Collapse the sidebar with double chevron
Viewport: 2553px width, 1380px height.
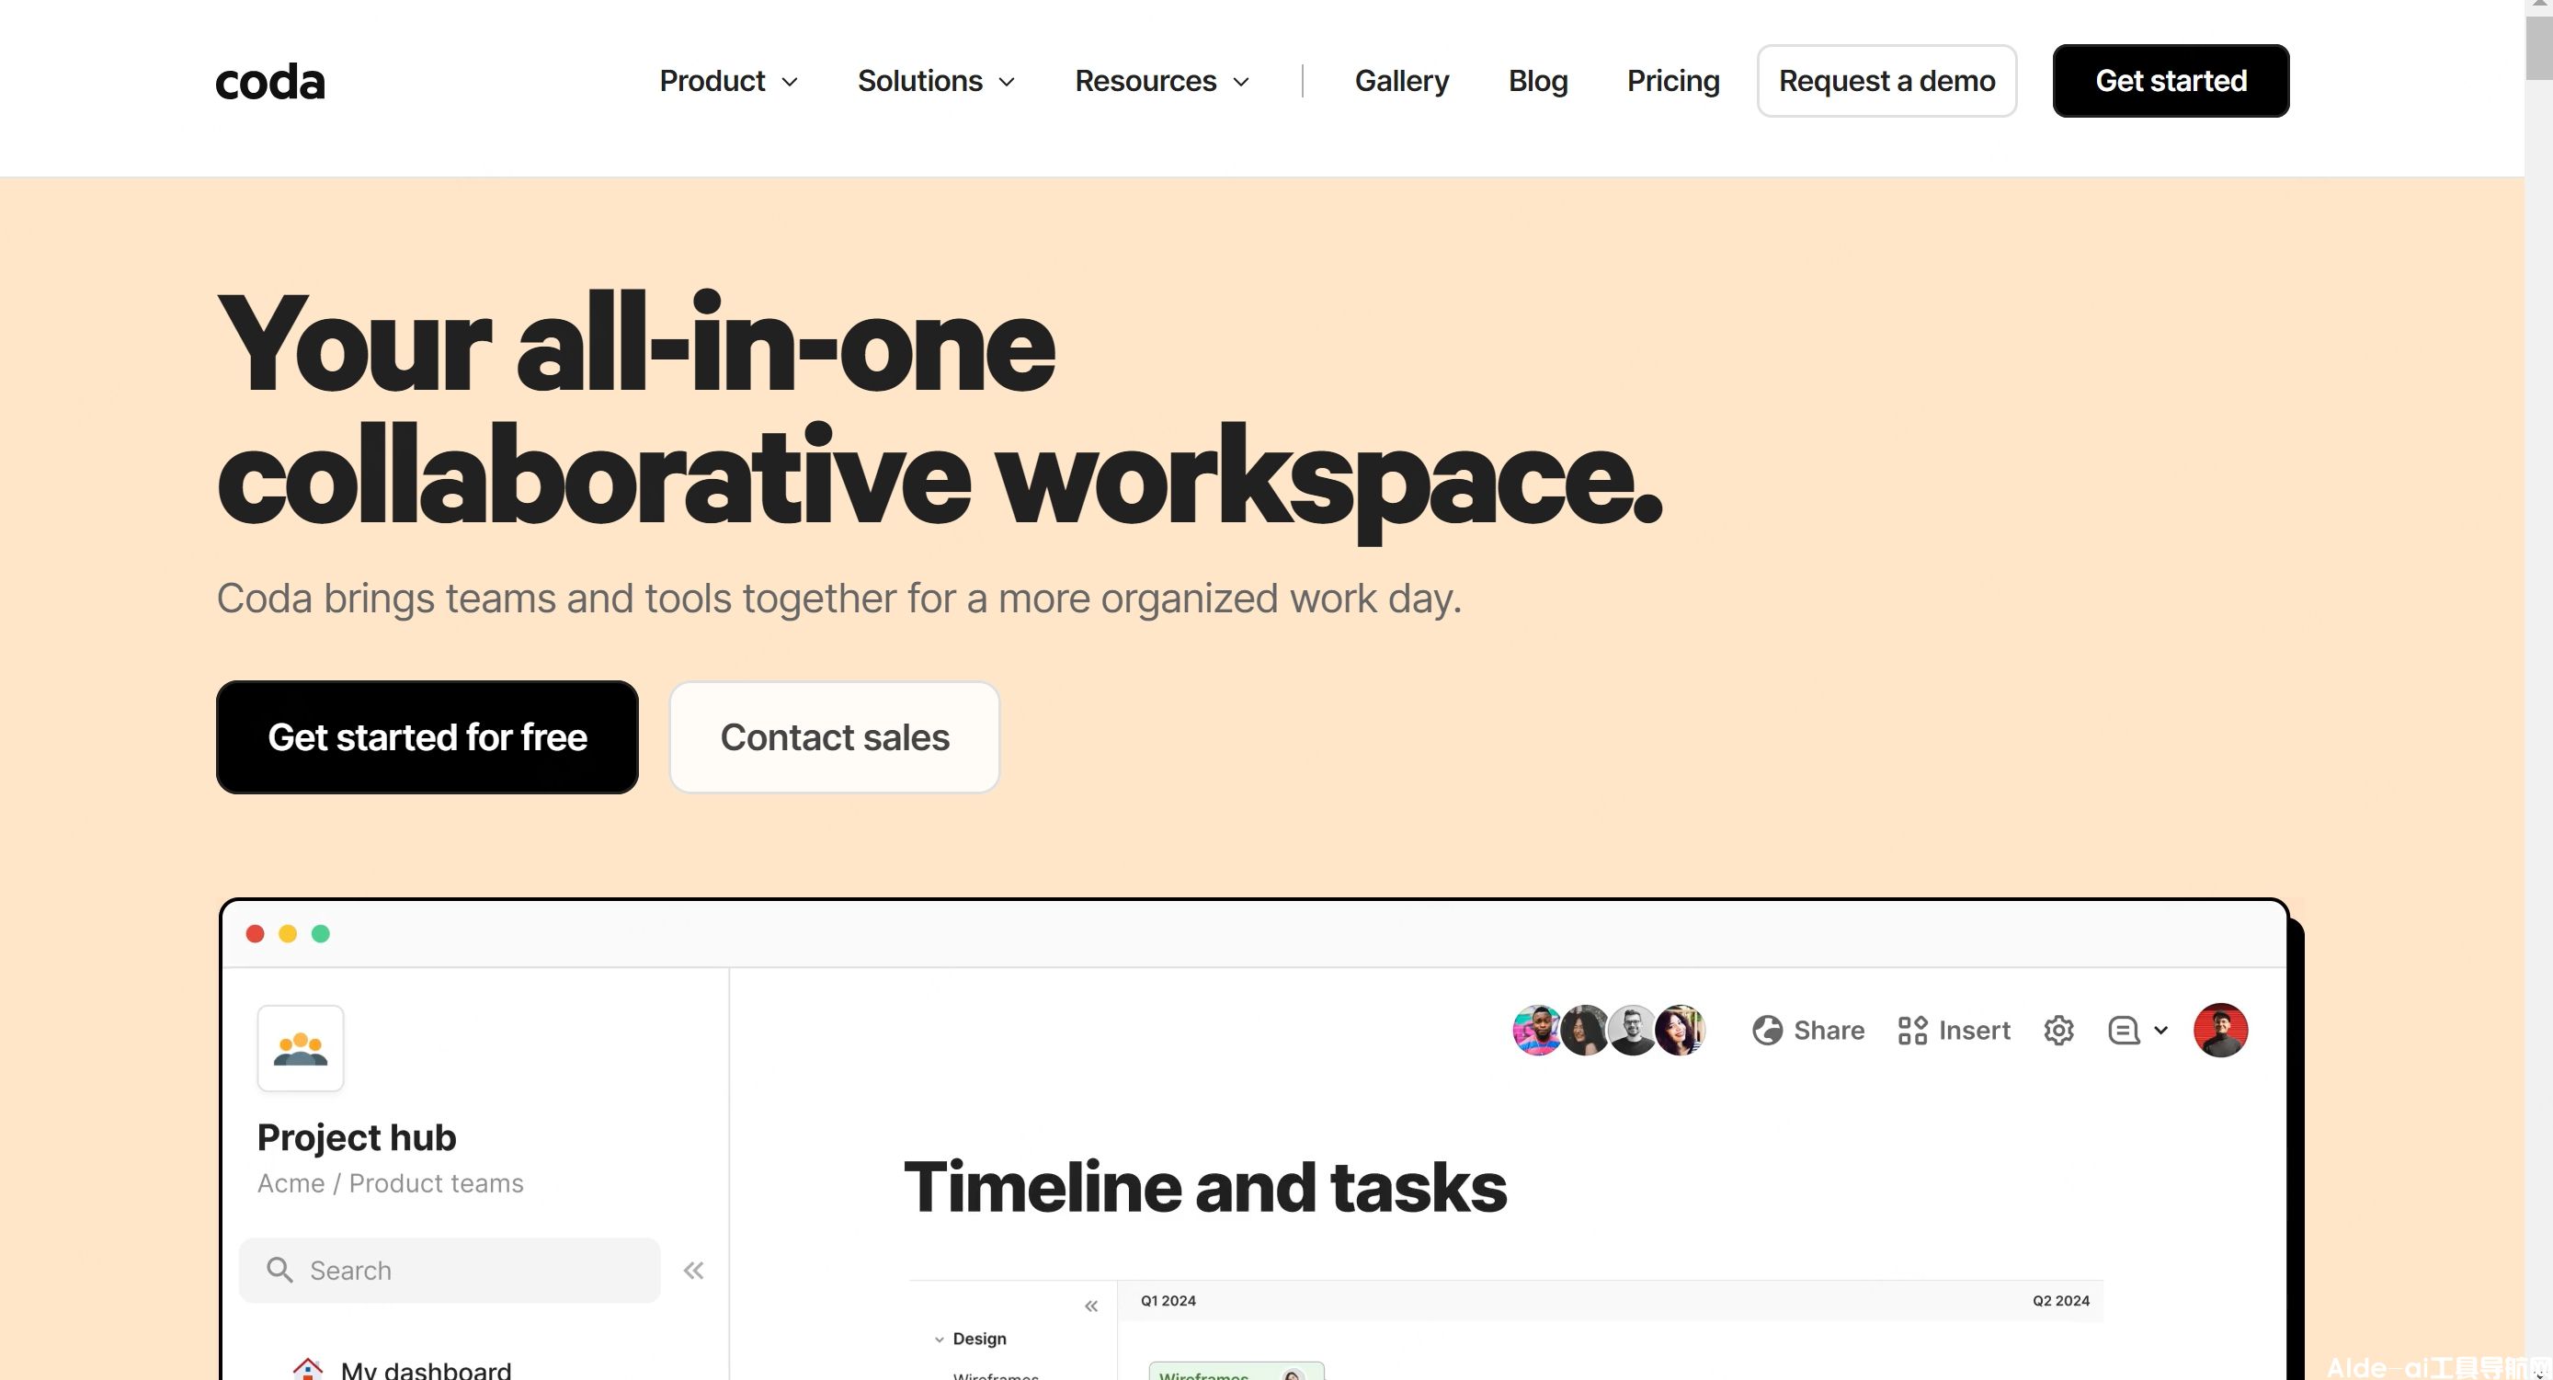(x=693, y=1270)
